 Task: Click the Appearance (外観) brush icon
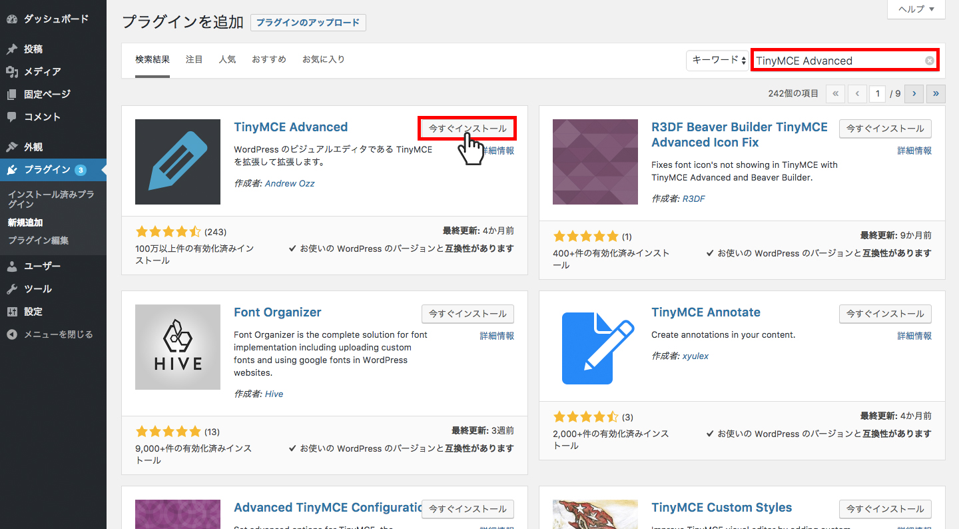click(12, 147)
